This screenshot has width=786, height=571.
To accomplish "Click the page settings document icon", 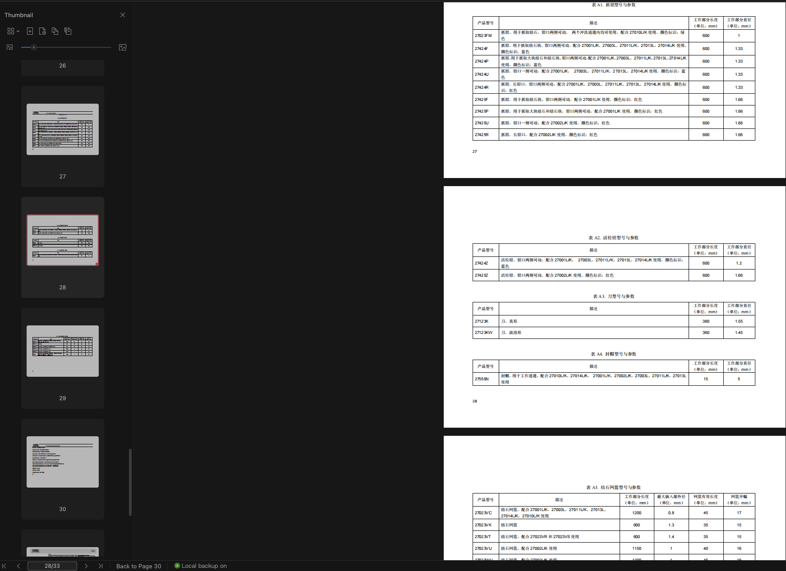I will point(42,31).
